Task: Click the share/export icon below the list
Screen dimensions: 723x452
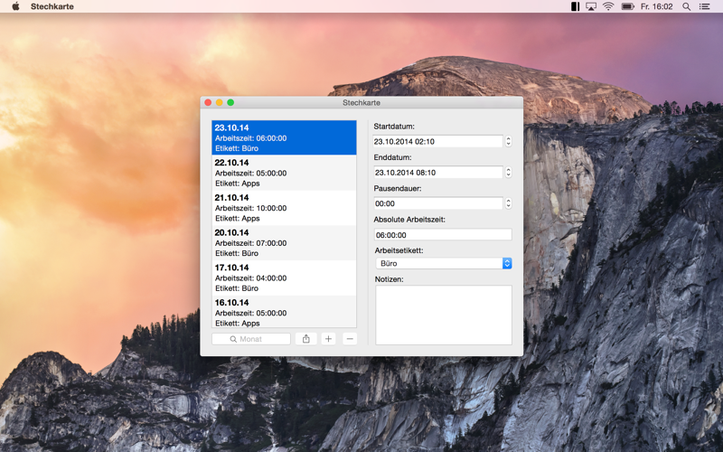Action: (x=305, y=339)
